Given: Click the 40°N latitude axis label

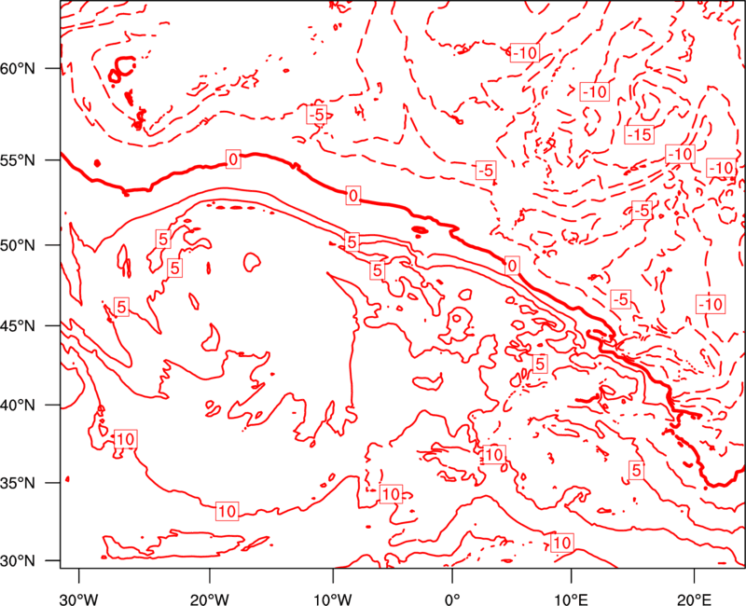Looking at the screenshot, I should 18,406.
